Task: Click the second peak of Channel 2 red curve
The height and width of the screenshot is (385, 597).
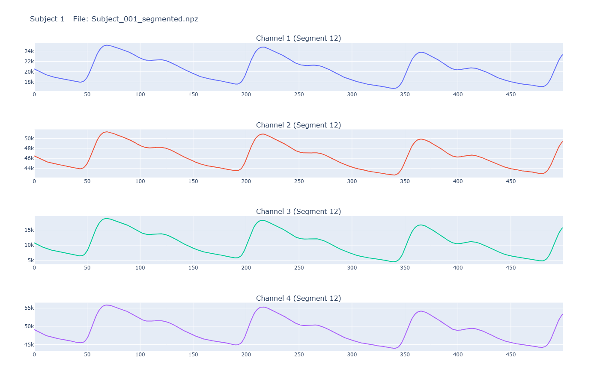Action: [263, 134]
